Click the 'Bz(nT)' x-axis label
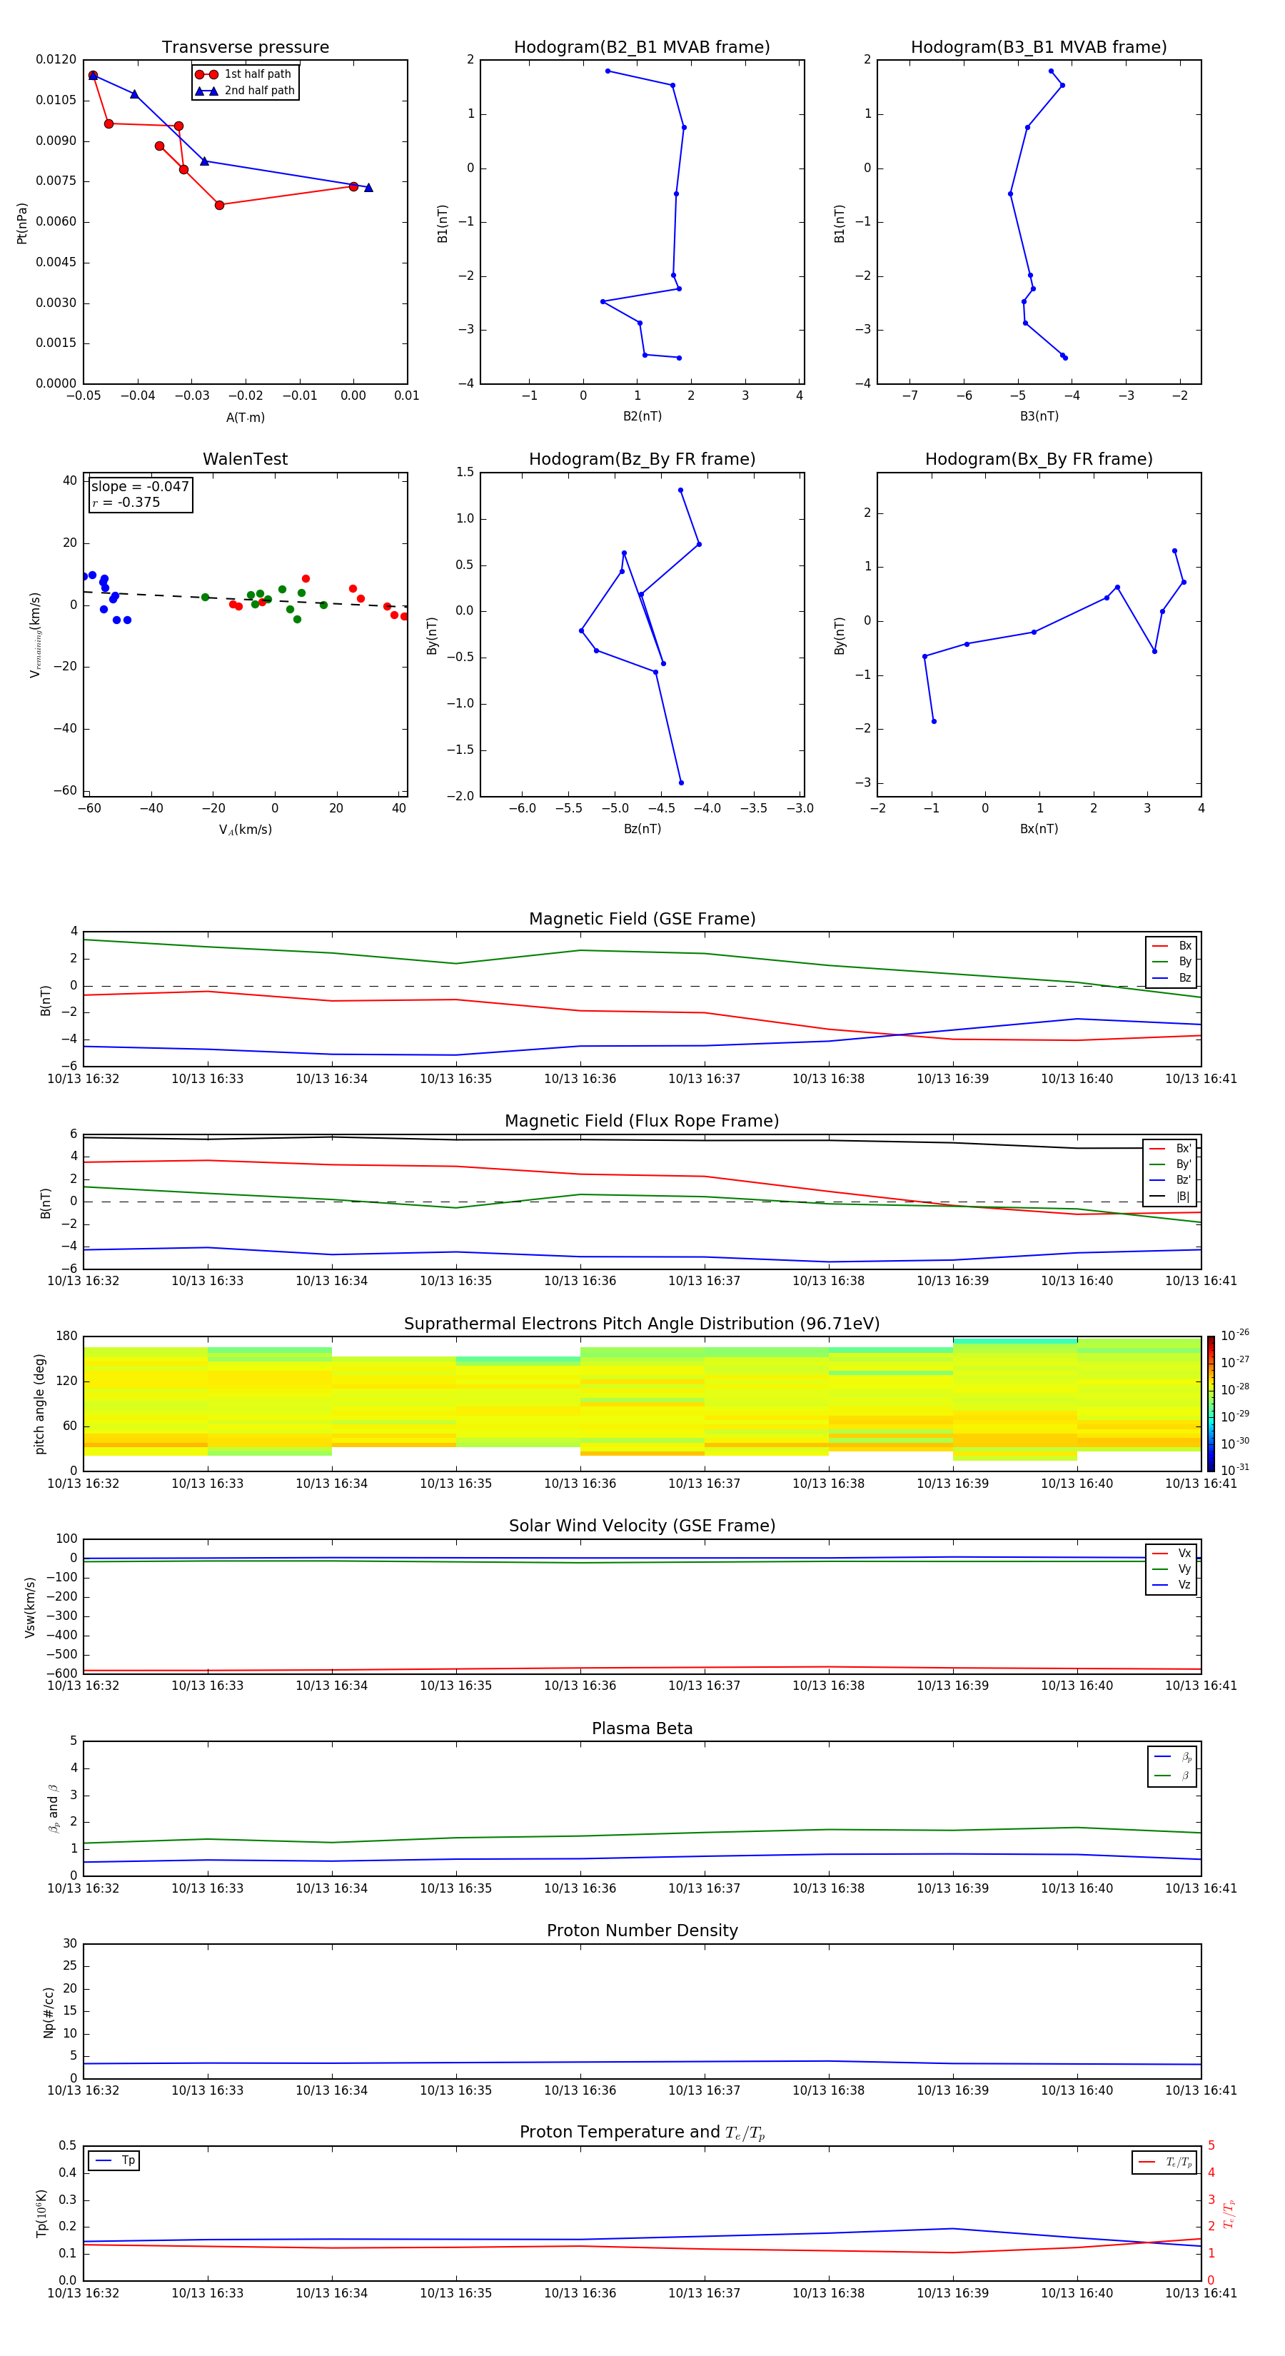The image size is (1285, 2356). pyautogui.click(x=642, y=829)
